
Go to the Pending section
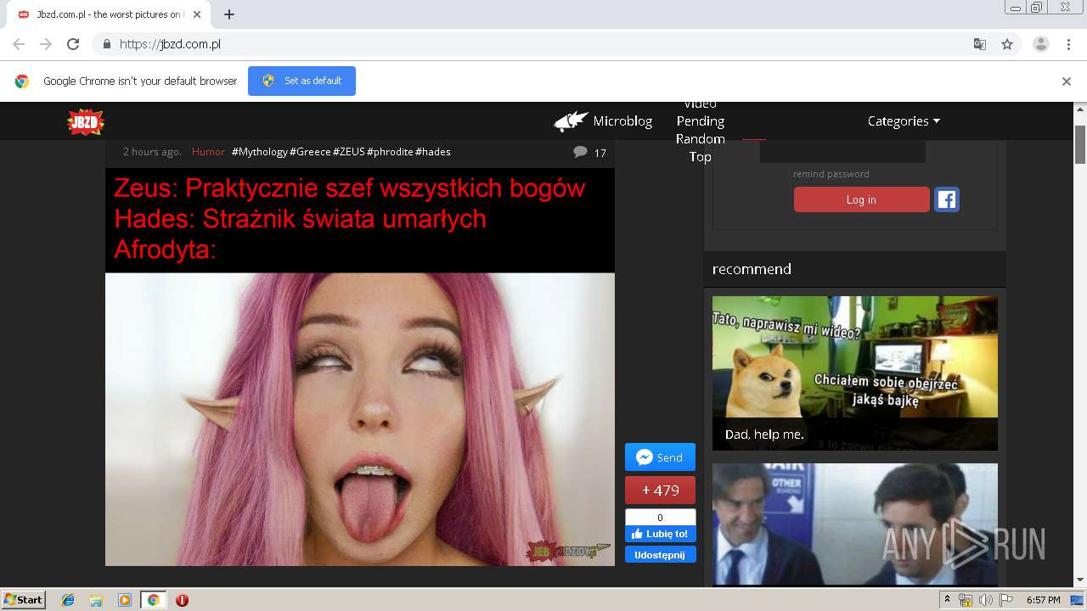tap(700, 121)
